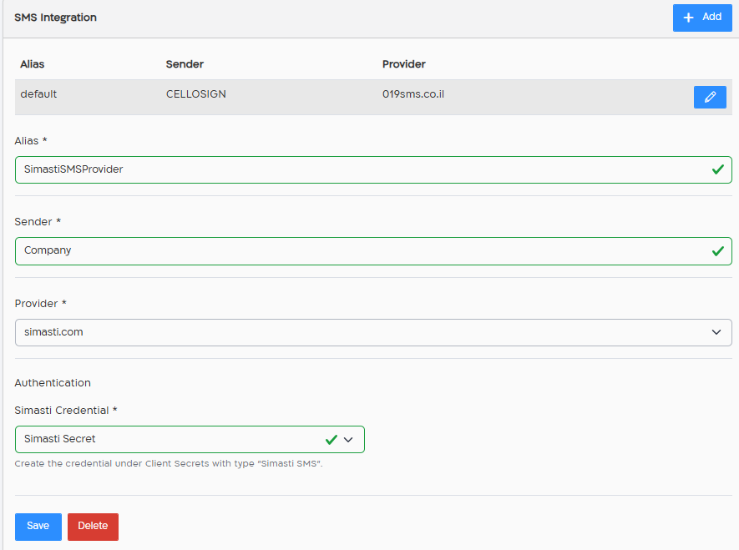
Task: Click the Authentication section label
Action: [x=53, y=383]
